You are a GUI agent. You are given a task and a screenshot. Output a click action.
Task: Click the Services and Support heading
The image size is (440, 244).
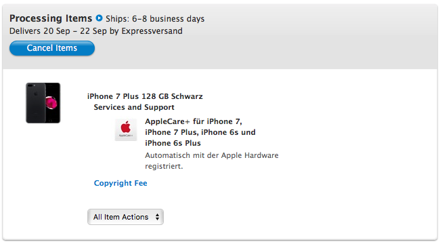[x=134, y=107]
